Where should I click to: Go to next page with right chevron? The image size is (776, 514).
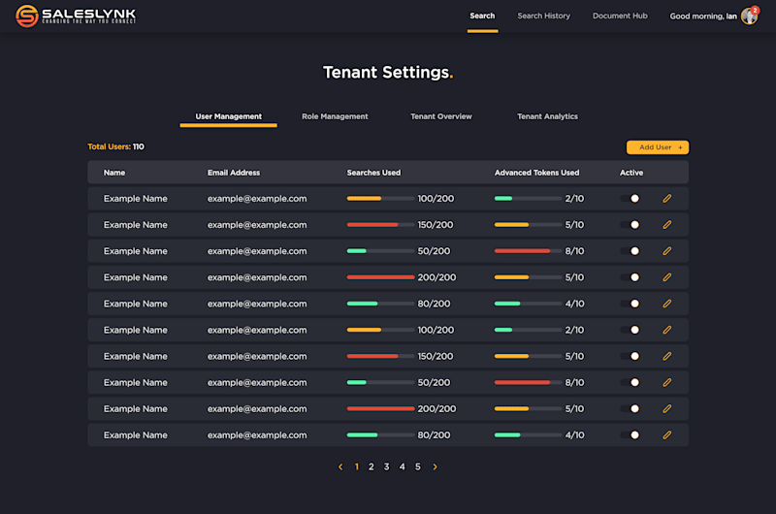pyautogui.click(x=435, y=466)
